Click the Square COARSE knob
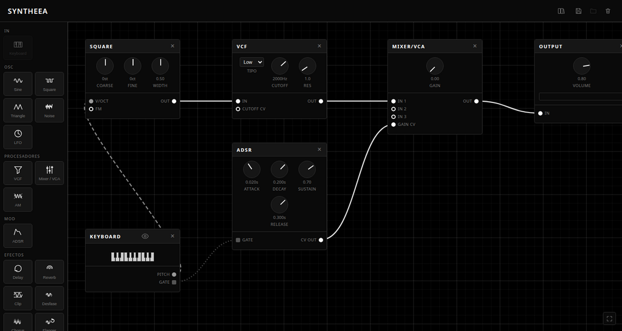The width and height of the screenshot is (622, 331). (x=104, y=66)
